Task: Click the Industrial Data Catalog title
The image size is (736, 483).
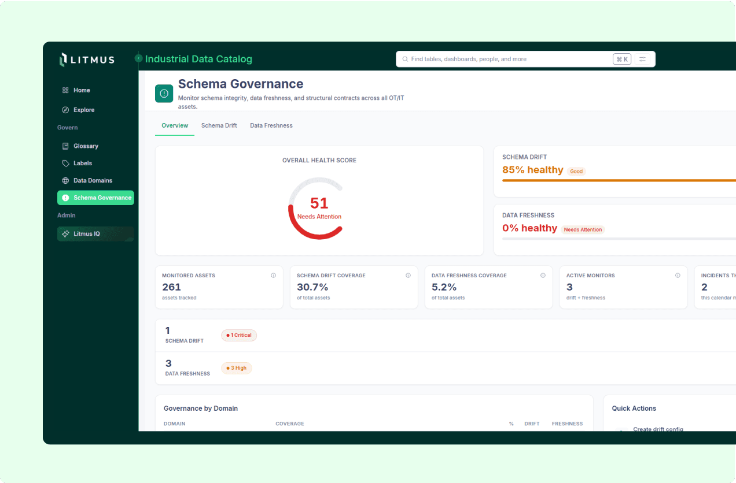Action: 198,59
